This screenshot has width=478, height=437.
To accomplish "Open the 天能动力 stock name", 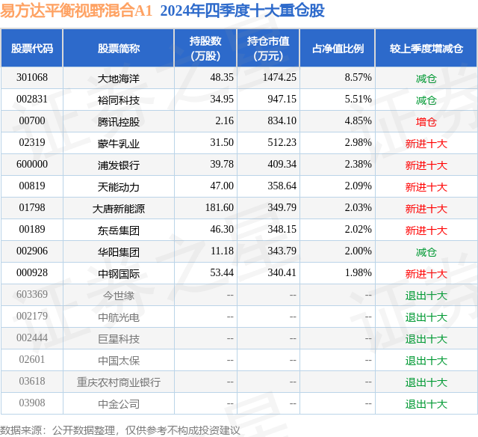I will (x=119, y=187).
